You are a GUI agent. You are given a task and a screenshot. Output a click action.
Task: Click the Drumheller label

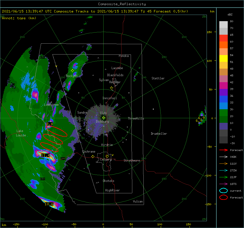click(x=159, y=134)
